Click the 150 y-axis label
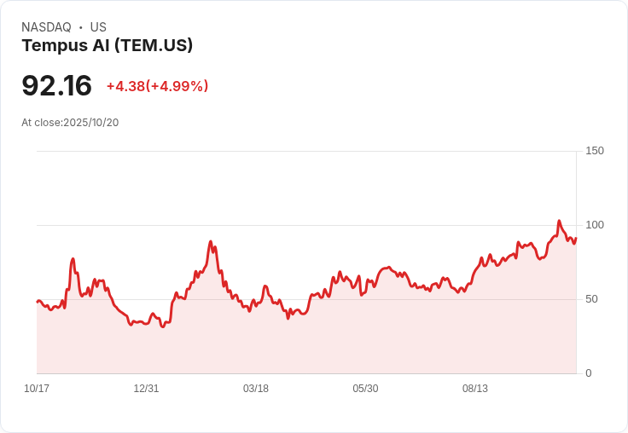The width and height of the screenshot is (628, 433). pyautogui.click(x=595, y=151)
